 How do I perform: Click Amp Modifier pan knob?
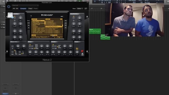click(79, 18)
